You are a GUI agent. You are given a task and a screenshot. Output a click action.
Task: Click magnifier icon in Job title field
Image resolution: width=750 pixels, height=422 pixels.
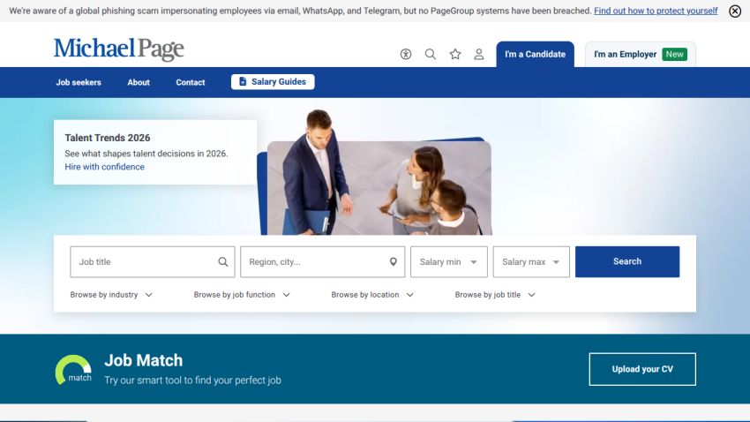[223, 261]
